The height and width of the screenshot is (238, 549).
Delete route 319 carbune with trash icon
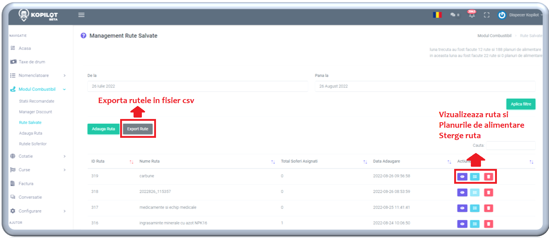click(x=489, y=177)
